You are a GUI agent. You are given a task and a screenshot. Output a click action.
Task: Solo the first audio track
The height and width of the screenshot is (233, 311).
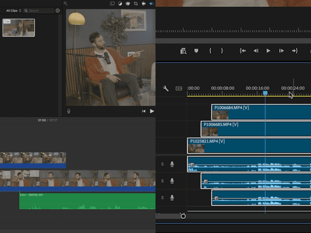162,164
